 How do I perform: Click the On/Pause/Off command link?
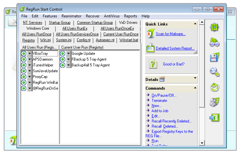[x=164, y=95]
